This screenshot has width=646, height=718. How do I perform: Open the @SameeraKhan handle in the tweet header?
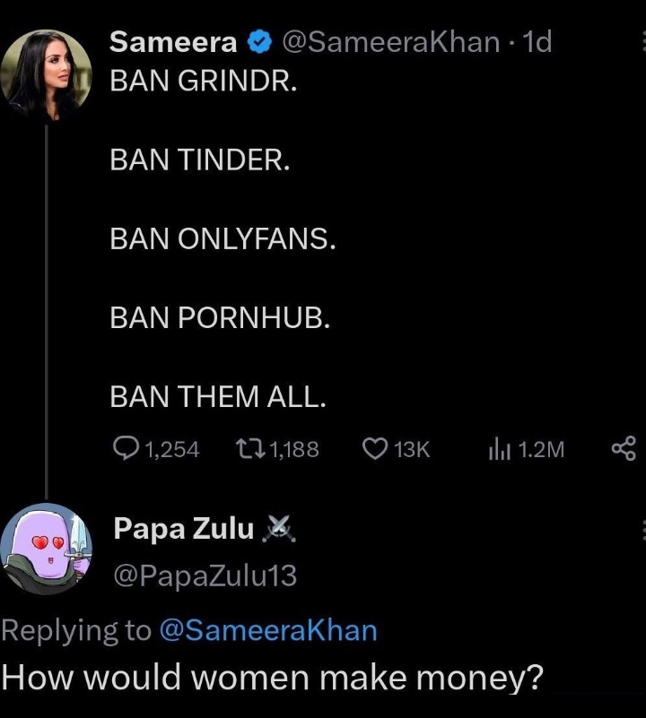pos(390,42)
